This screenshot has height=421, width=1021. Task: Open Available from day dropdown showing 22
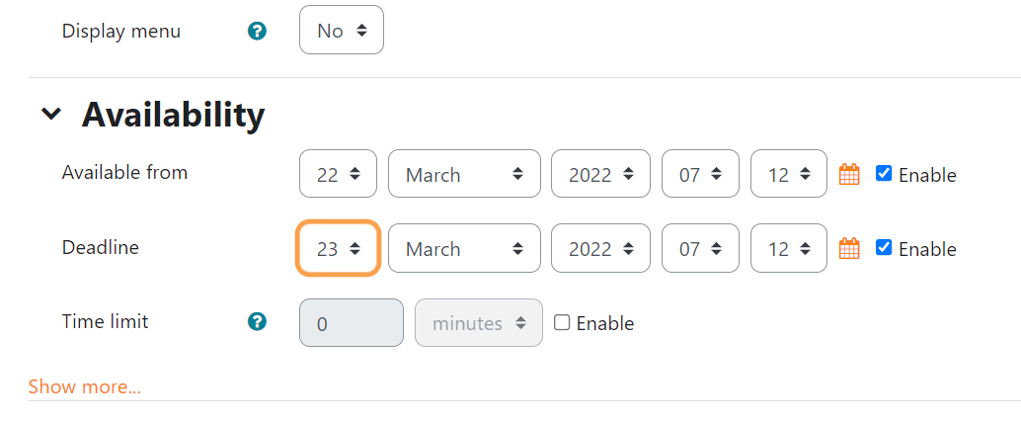coord(338,173)
